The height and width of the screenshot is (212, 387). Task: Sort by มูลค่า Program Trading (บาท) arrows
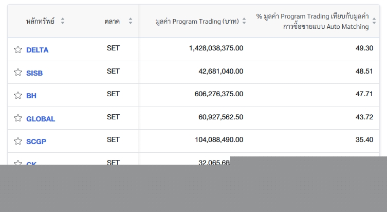244,21
